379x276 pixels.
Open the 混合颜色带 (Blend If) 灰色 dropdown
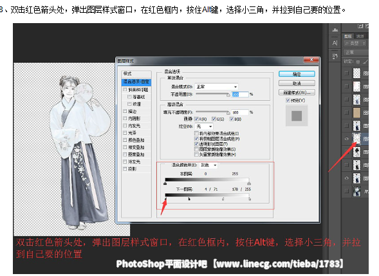coord(208,165)
